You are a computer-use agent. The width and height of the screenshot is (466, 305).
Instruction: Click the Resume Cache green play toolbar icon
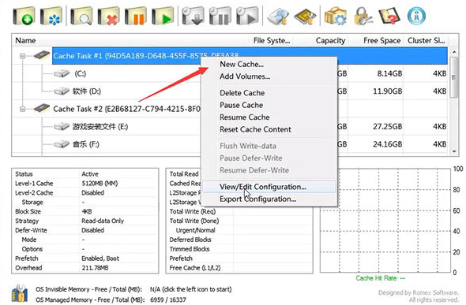[163, 16]
